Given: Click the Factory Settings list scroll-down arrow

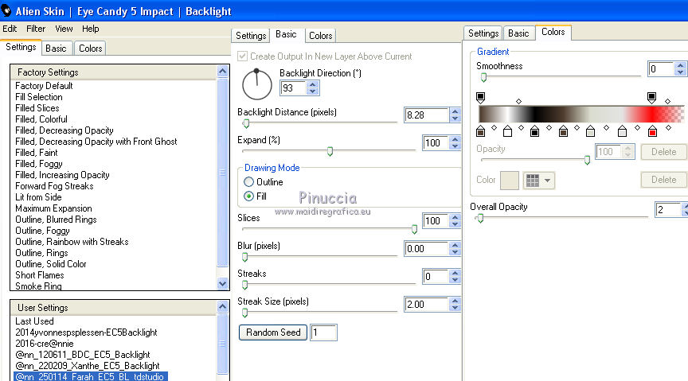Looking at the screenshot, I should [x=222, y=284].
